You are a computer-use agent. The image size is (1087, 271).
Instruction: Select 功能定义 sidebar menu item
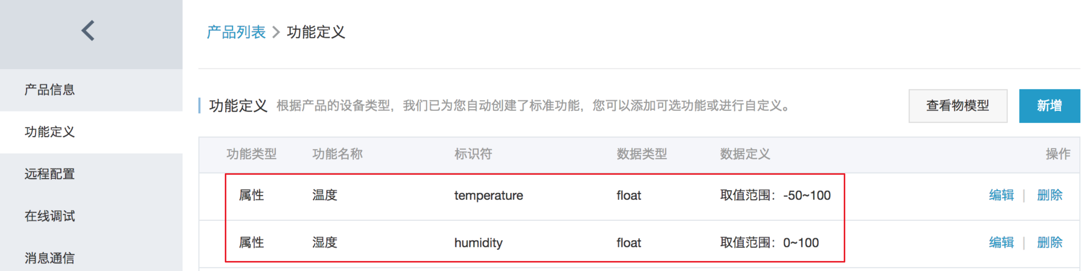(49, 132)
